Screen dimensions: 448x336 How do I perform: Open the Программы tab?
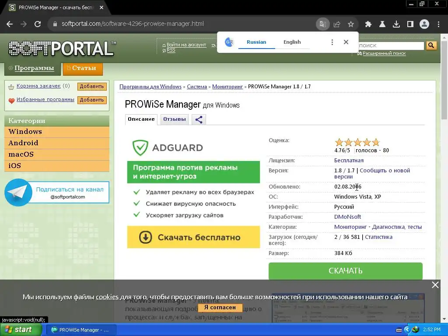click(x=32, y=69)
